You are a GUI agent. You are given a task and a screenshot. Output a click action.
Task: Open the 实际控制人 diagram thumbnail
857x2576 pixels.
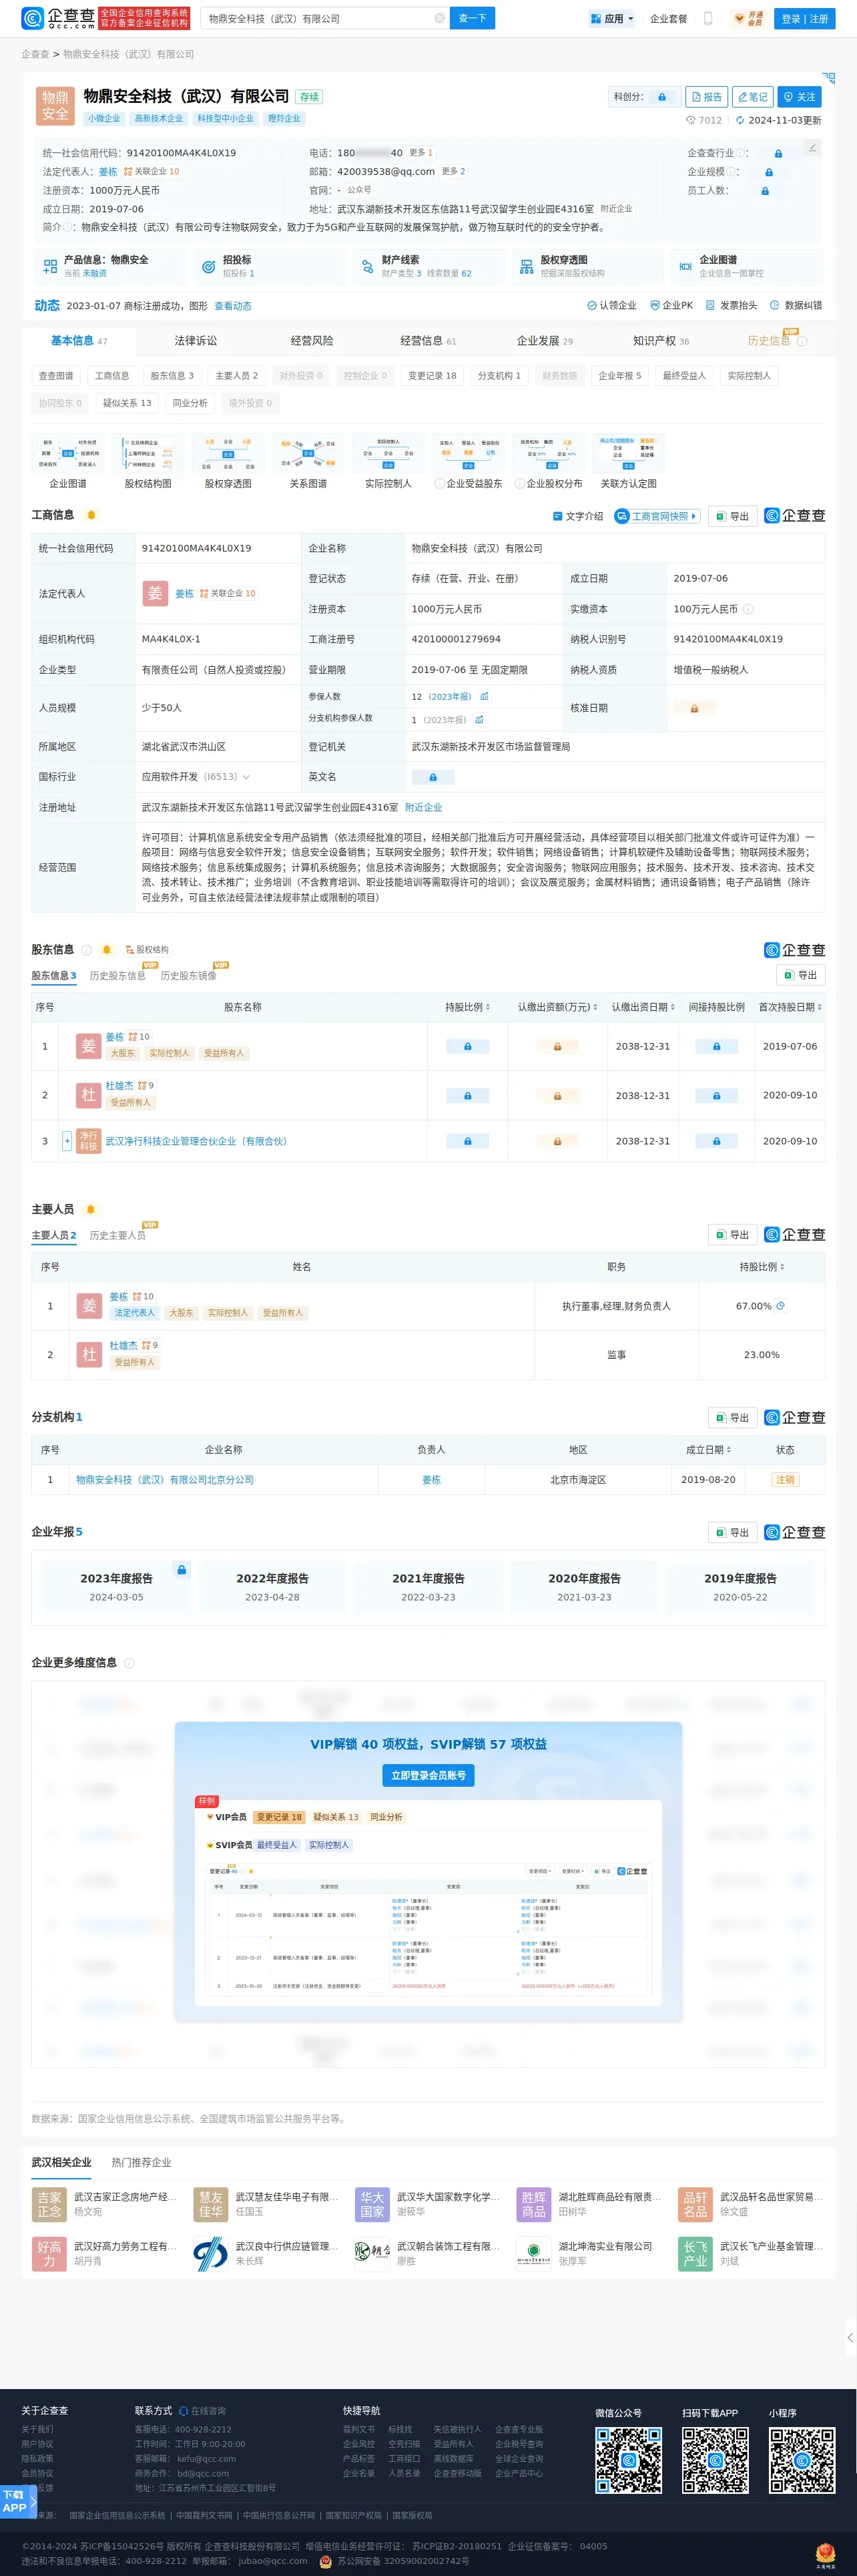coord(388,462)
